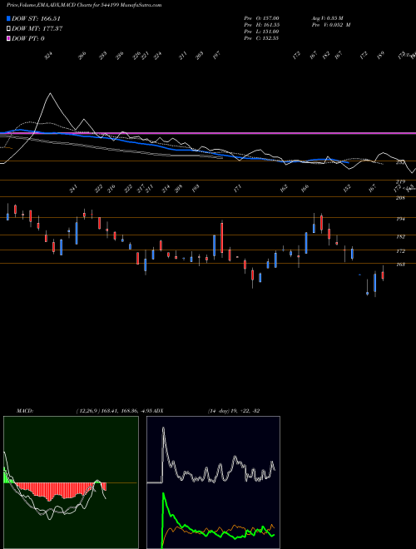Click the 'Avg V: 0.35 M' value
This screenshot has height=549, width=416.
[329, 18]
